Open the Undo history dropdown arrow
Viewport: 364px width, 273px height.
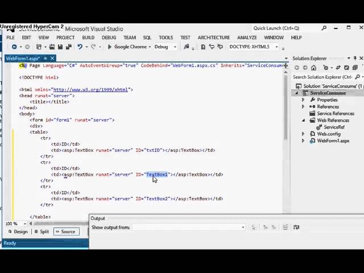coord(86,47)
